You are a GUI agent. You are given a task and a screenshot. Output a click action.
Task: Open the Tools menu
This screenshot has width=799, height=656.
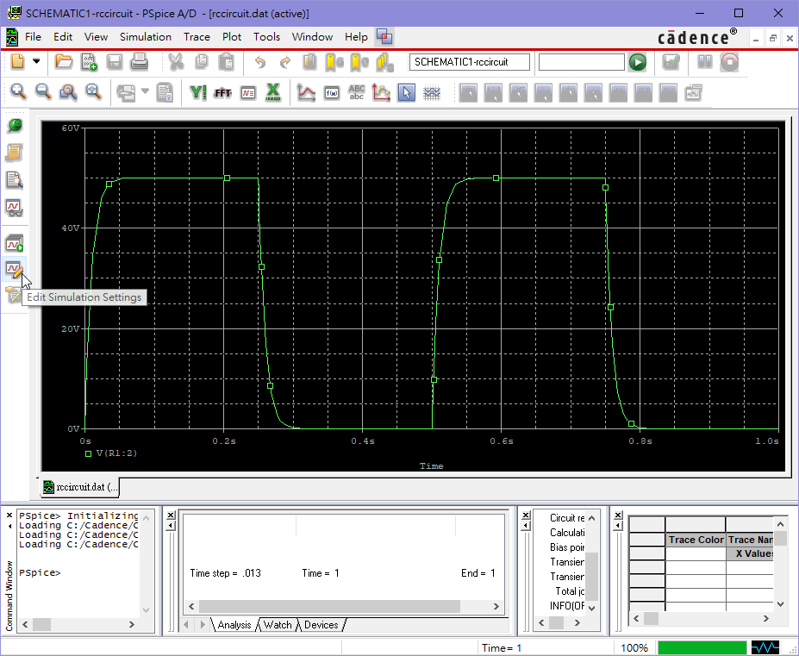pos(266,37)
